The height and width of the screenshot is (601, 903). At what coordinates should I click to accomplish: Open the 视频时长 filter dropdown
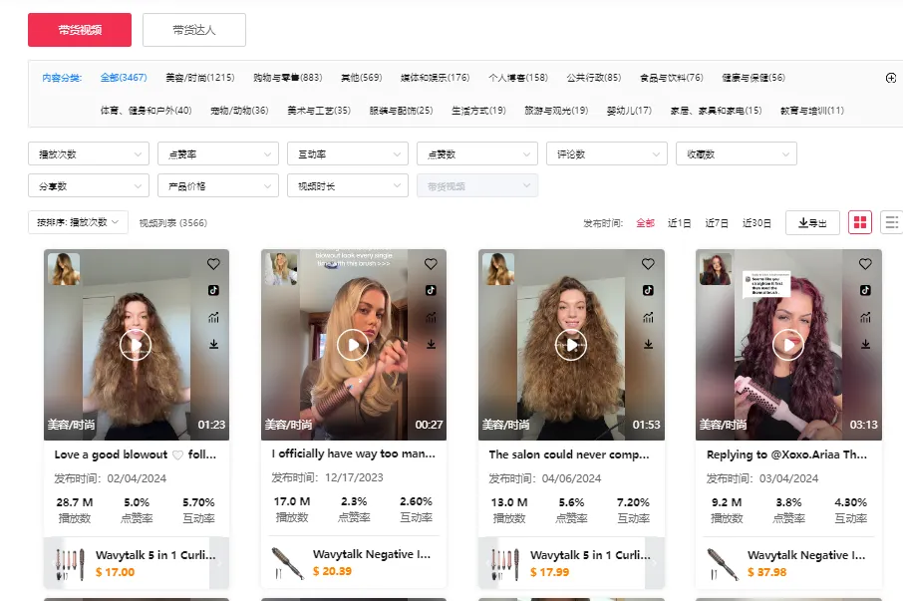(348, 186)
